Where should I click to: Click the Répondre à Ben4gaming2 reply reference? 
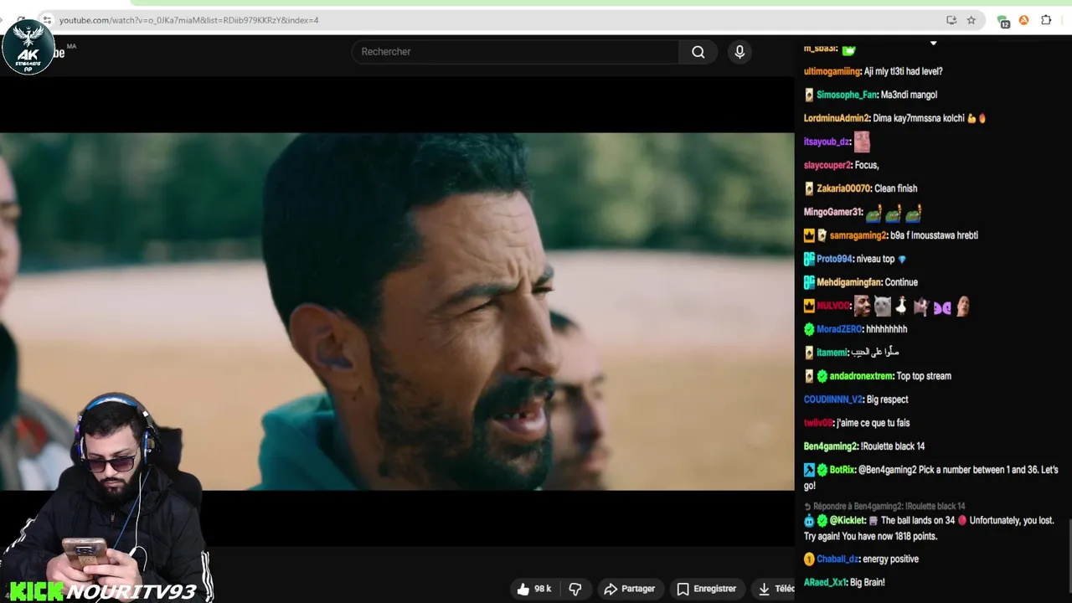(x=884, y=507)
